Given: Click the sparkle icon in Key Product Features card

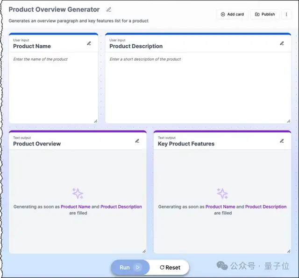Looking at the screenshot, I should [222, 194].
